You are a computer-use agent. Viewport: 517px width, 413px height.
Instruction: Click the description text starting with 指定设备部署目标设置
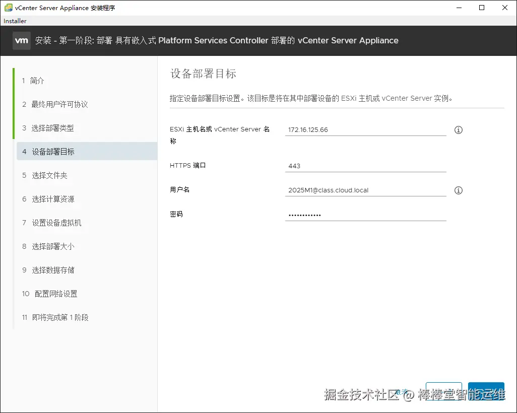311,98
